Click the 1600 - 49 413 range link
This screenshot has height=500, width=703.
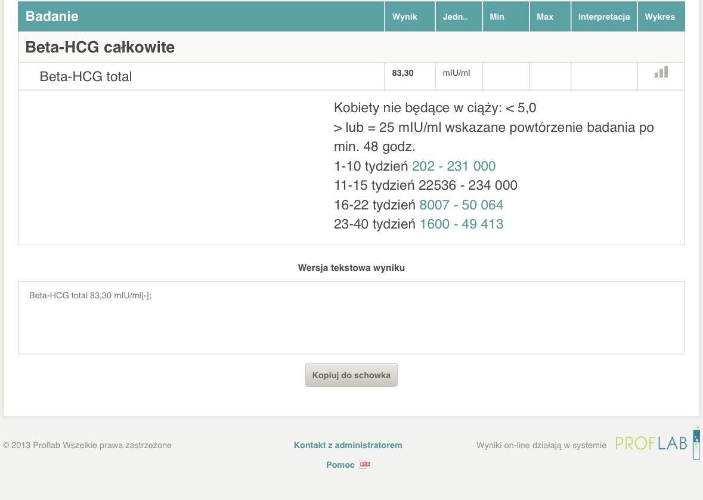tap(461, 224)
